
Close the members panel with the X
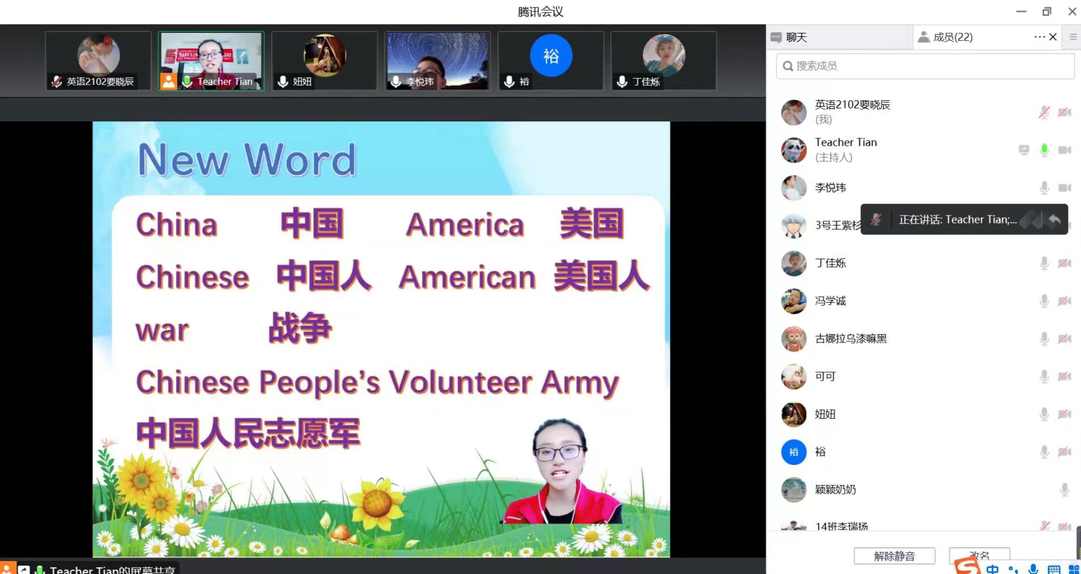pos(1053,37)
